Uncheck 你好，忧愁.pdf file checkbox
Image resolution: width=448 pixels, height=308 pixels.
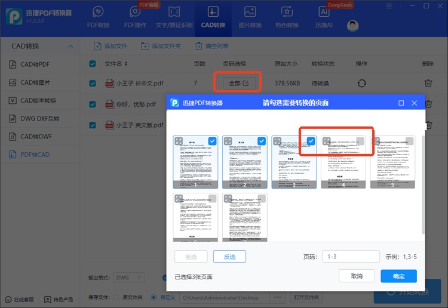tap(92, 104)
